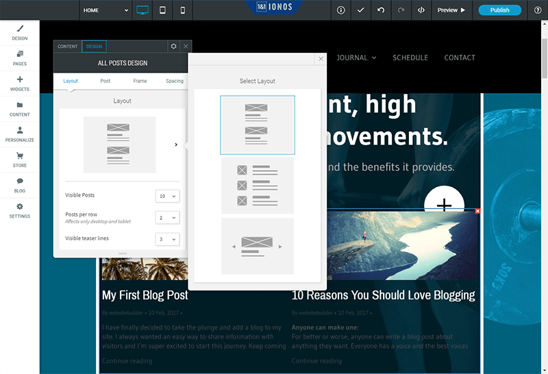Click the palm trees blog image

[145, 269]
